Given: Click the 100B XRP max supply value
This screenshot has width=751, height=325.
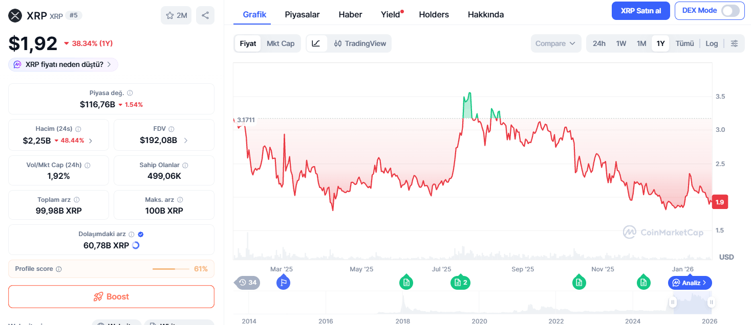Looking at the screenshot, I should 164,211.
